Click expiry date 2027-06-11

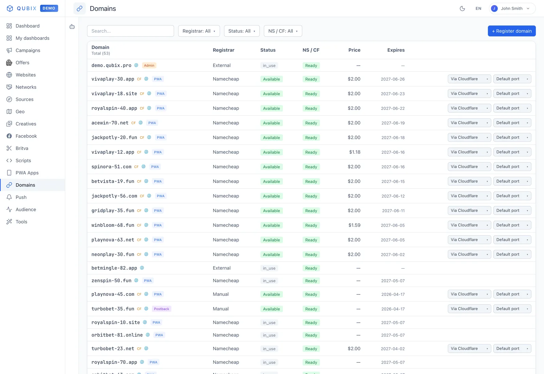pos(393,211)
